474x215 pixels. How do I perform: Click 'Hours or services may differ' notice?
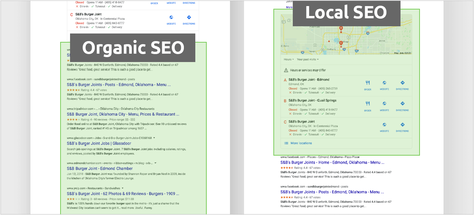tap(308, 70)
